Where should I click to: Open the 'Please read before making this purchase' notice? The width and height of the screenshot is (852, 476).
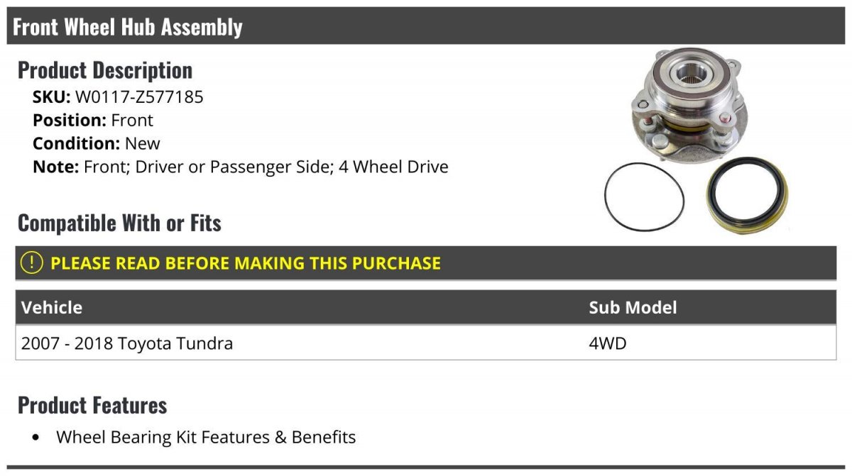(x=246, y=263)
